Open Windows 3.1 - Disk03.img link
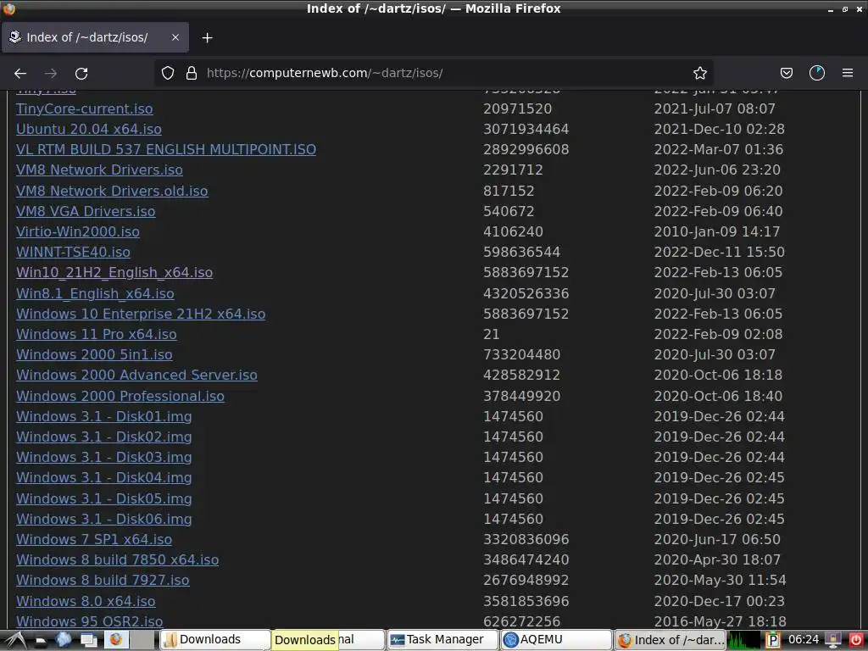 103,457
